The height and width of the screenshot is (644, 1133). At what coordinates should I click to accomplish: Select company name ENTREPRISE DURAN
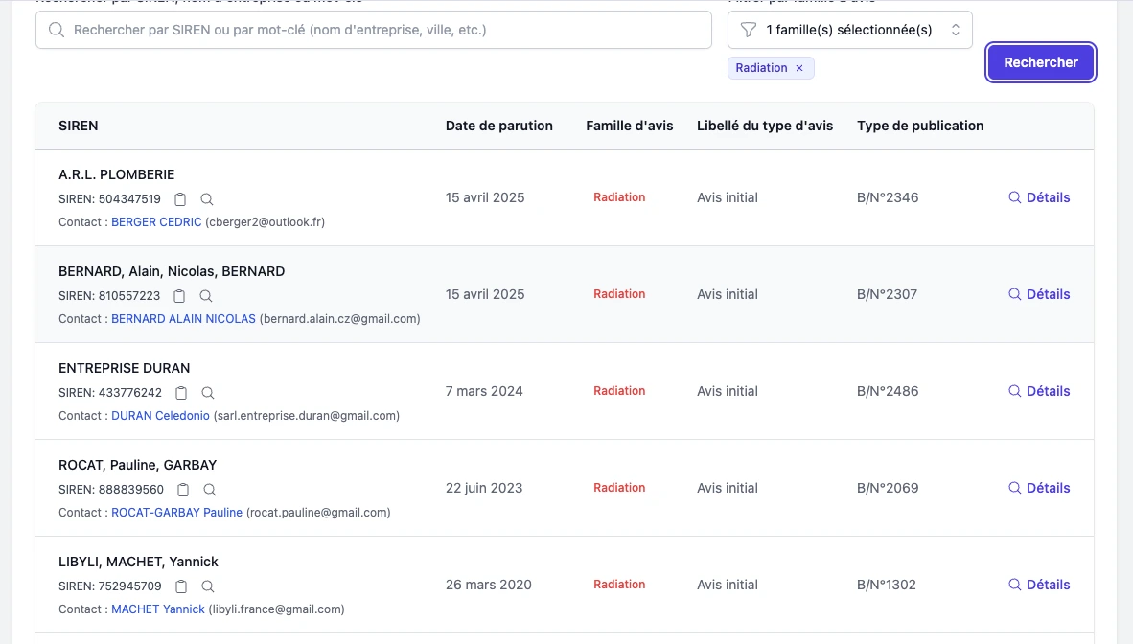(x=125, y=368)
